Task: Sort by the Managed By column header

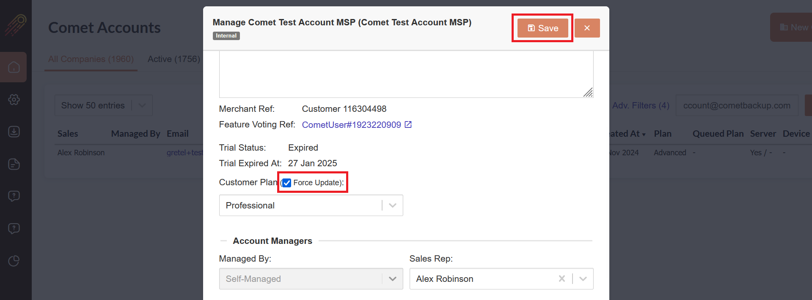Action: 136,134
